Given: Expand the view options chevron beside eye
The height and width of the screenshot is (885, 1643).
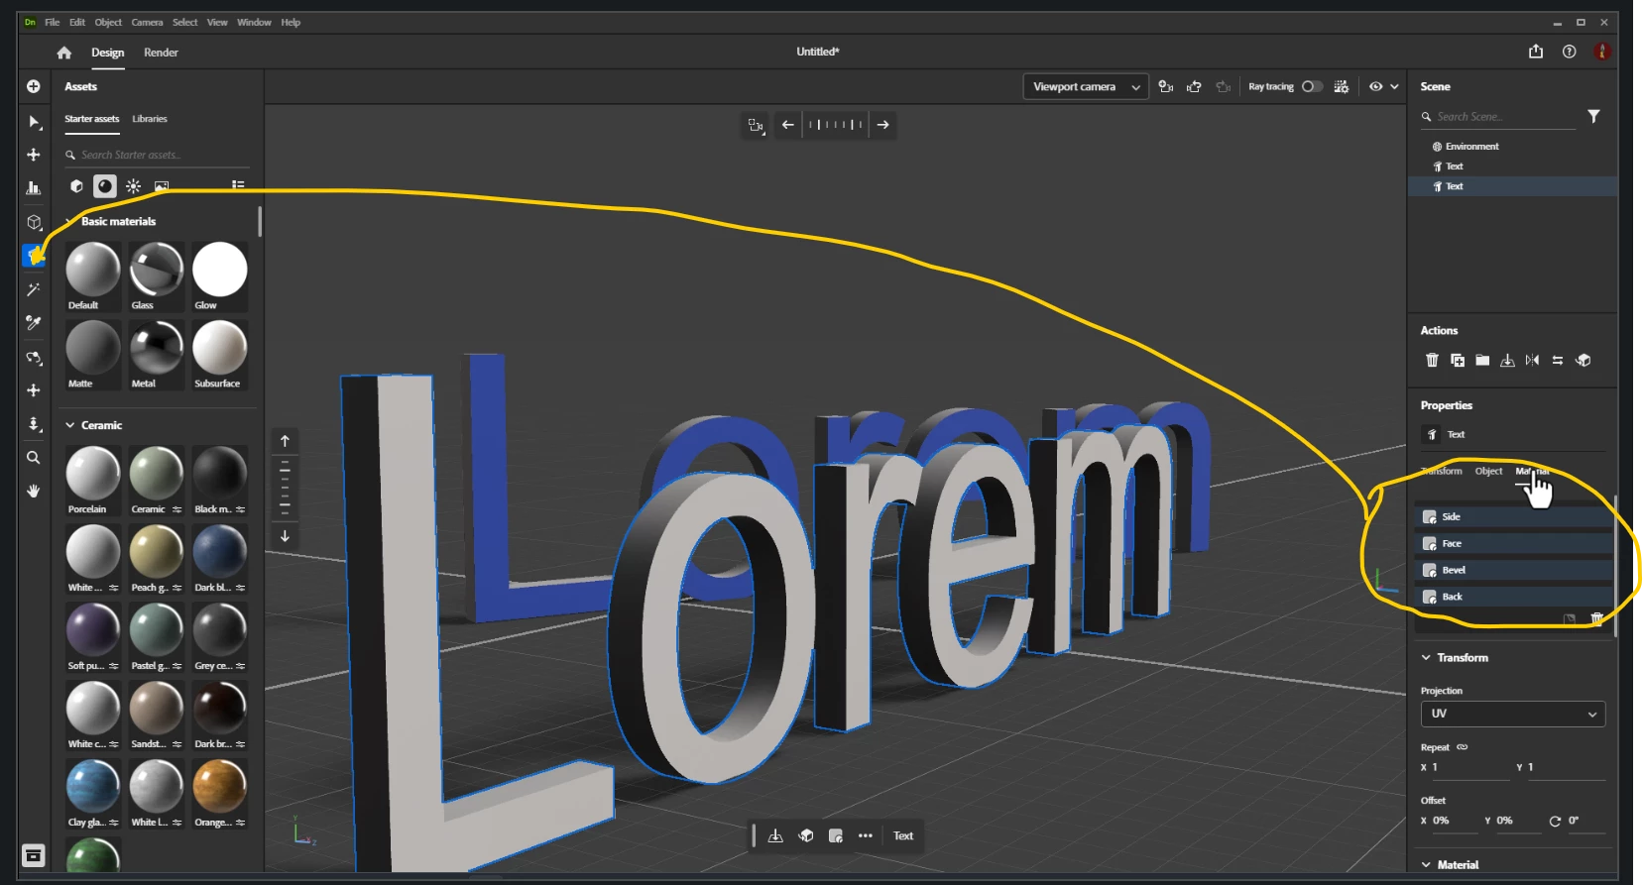Looking at the screenshot, I should [1394, 87].
